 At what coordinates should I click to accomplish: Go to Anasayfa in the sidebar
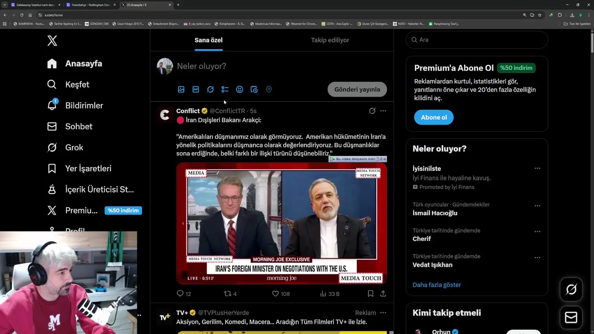click(x=74, y=64)
